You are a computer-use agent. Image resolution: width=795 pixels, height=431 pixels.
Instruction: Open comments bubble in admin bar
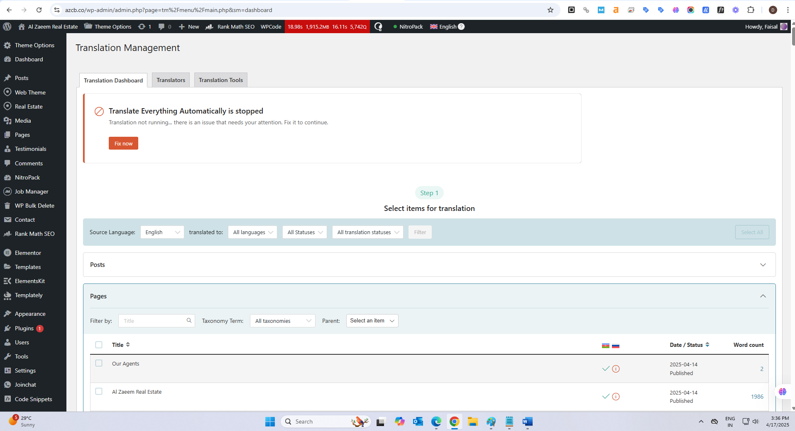165,27
